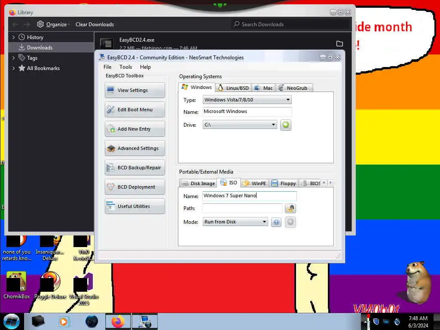Viewport: 440px width, 330px height.
Task: Switch to the Windows operating system tab
Action: coord(197,87)
